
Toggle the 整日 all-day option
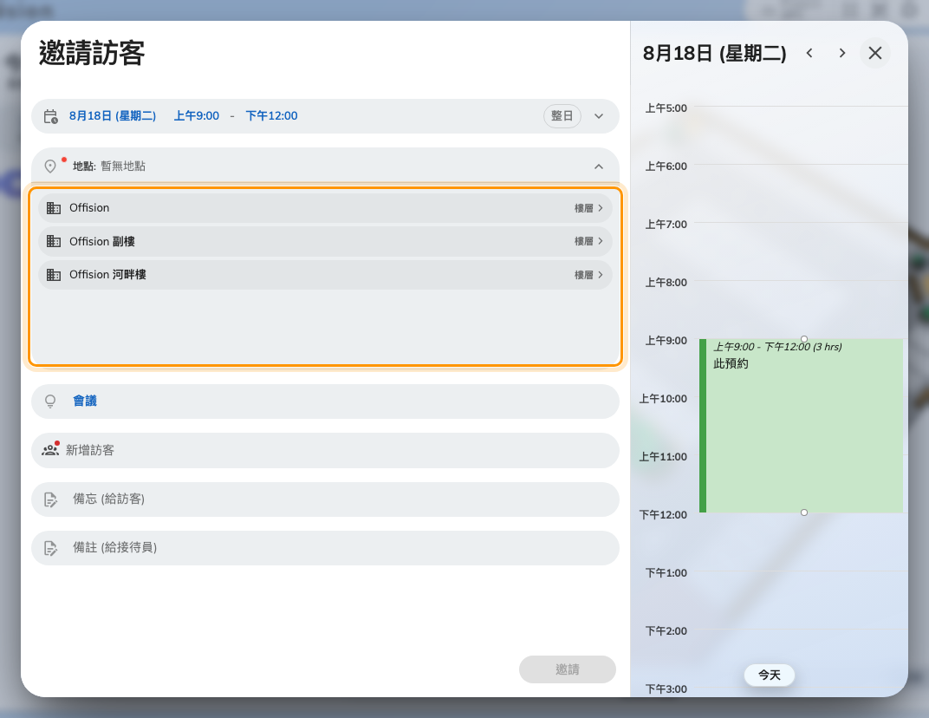[562, 115]
